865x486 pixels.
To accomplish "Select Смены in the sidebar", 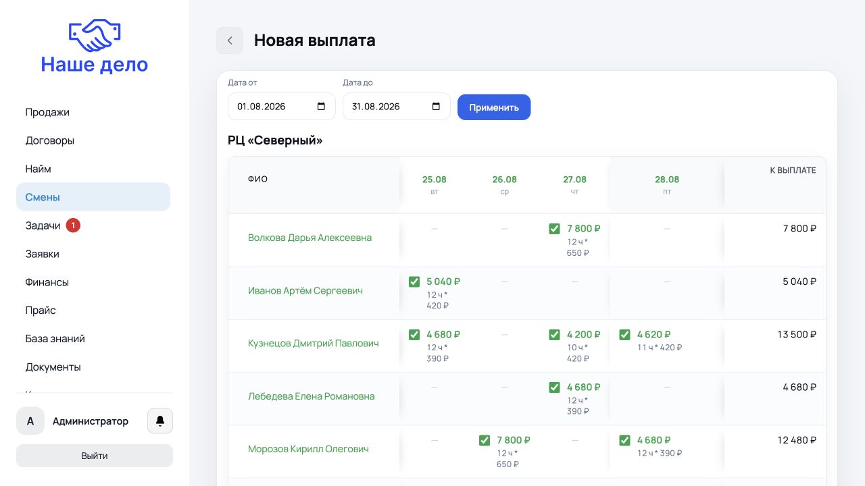I will point(93,197).
